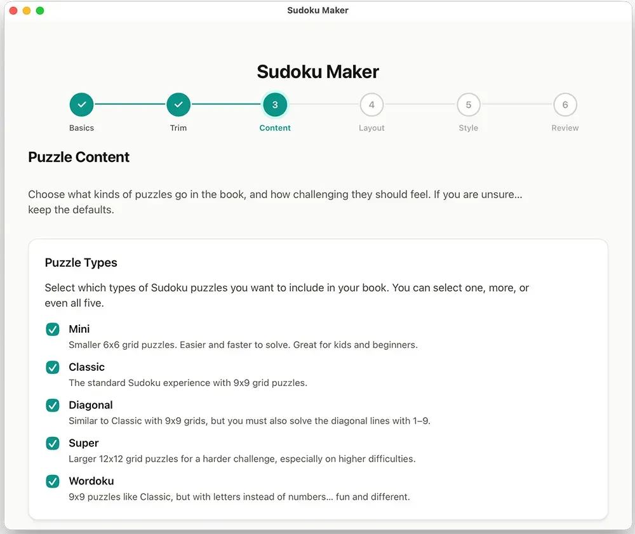Disable the Diagonal puzzle type
The height and width of the screenshot is (534, 635).
point(52,405)
